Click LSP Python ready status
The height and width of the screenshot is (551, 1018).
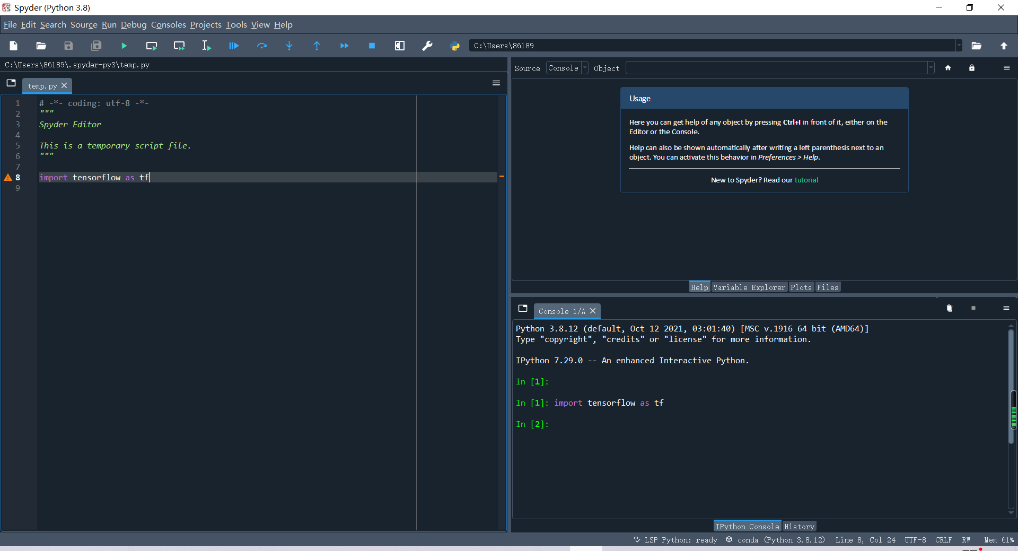click(x=675, y=540)
